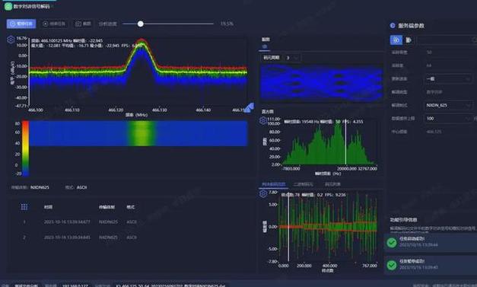Open the 数字对讲信号解码 title tab
Image resolution: width=477 pixels, height=287 pixels.
point(31,6)
